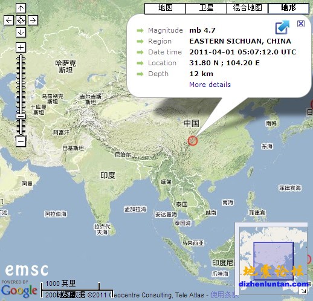Image resolution: width=313 pixels, height=301 pixels.
Task: Pan the map left with arrow
Action: point(8,21)
